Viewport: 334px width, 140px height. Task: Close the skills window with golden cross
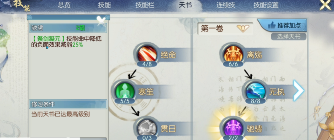click(326, 5)
